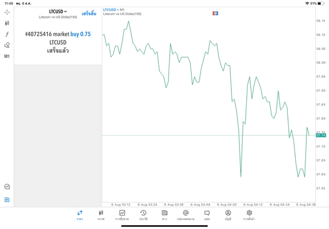Open the Mailbox @ tab

(186, 215)
